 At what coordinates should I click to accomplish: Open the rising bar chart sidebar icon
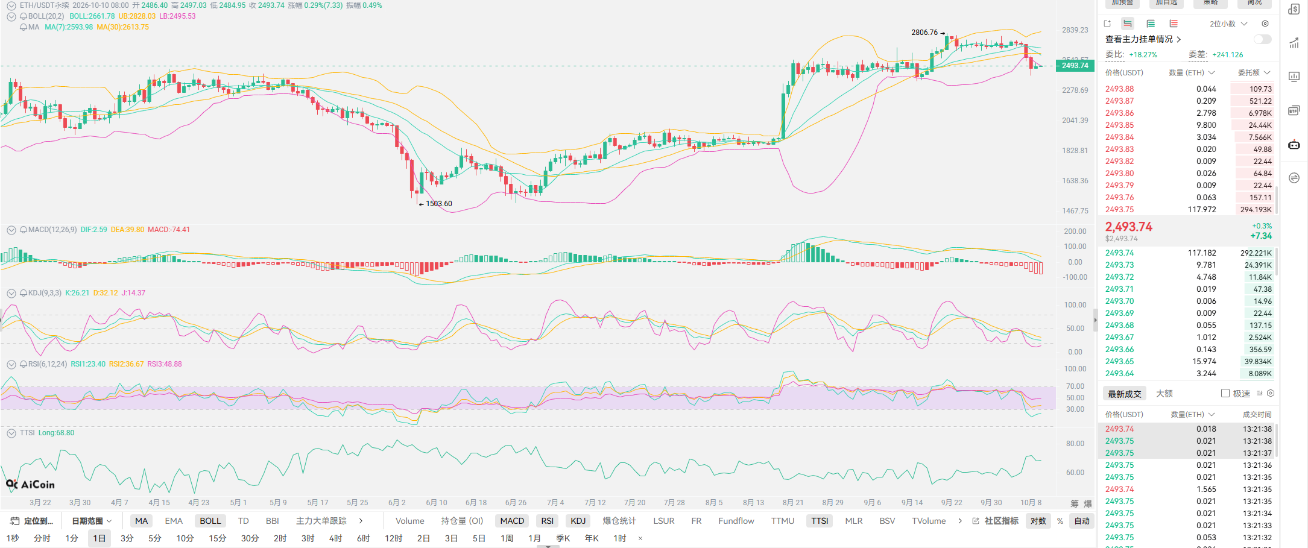(1294, 43)
